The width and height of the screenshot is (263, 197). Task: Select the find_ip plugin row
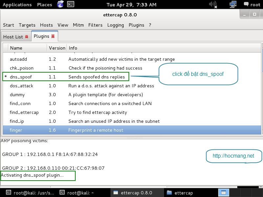[x=132, y=121]
